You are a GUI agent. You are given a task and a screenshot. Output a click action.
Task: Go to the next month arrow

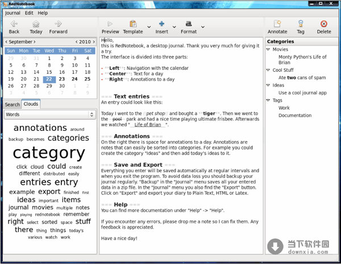coord(34,42)
